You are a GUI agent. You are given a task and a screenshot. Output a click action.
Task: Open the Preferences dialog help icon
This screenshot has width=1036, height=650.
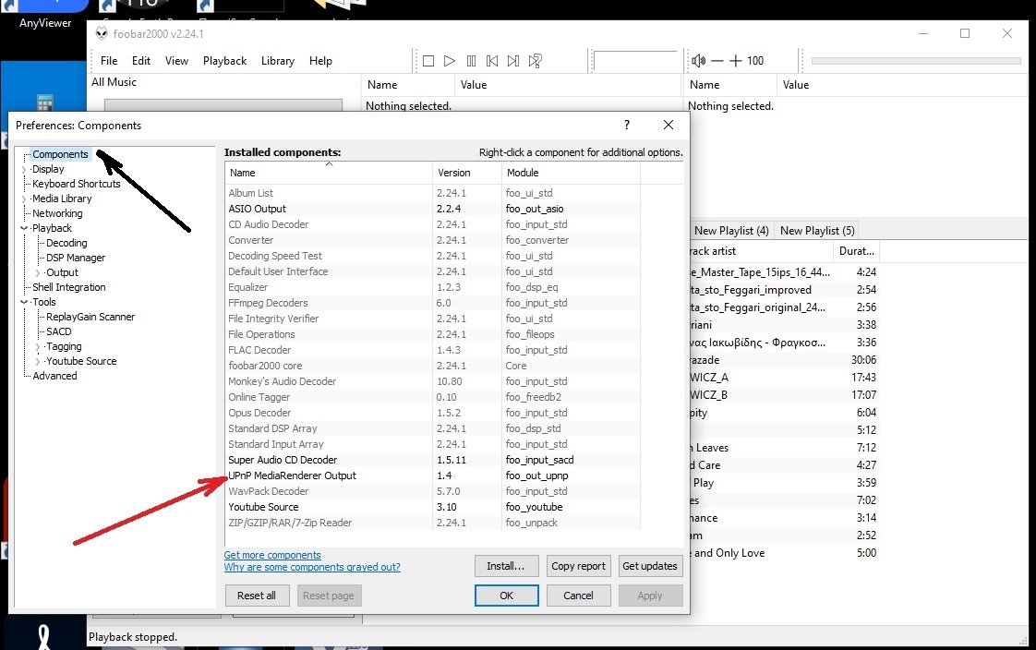point(626,125)
